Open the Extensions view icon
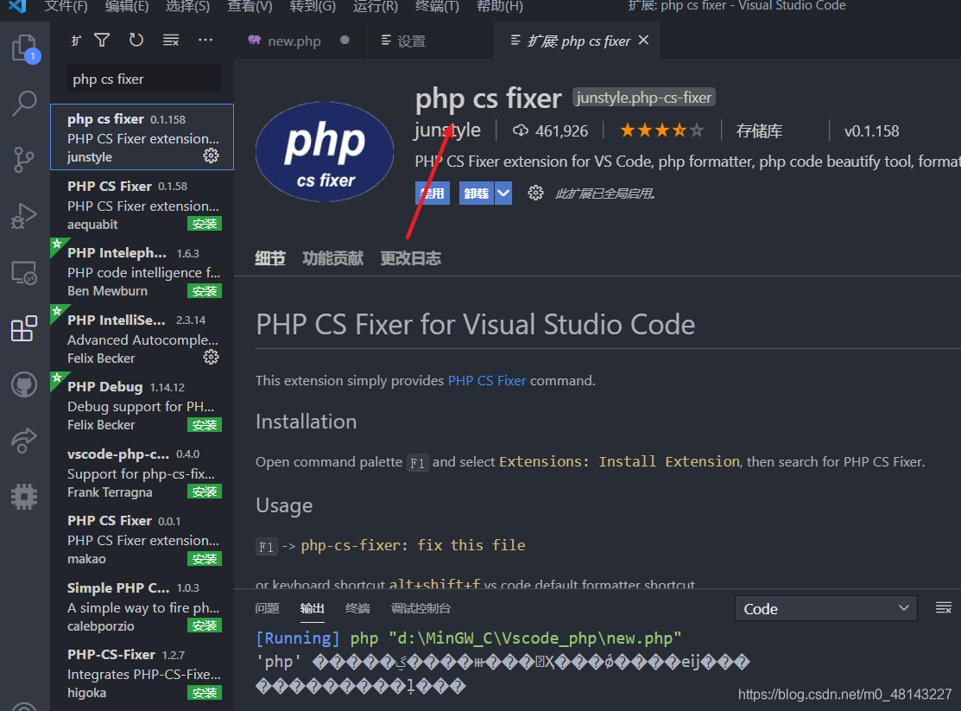The height and width of the screenshot is (711, 961). (x=24, y=329)
